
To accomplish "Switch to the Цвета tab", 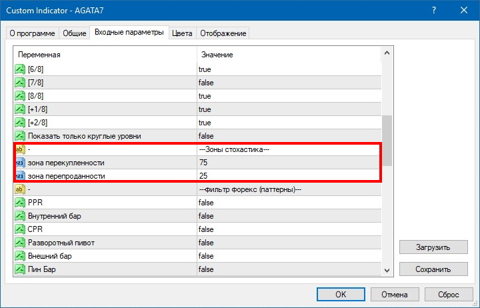I will [182, 33].
